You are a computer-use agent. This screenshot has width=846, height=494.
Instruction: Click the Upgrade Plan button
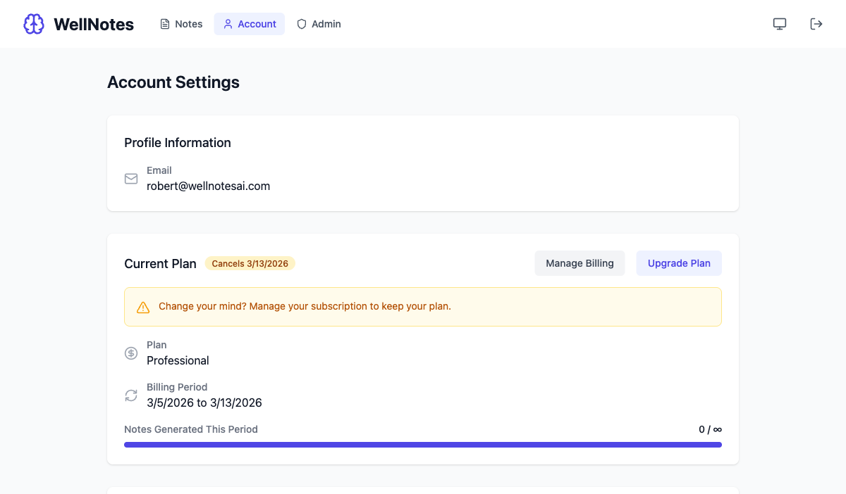pos(678,262)
